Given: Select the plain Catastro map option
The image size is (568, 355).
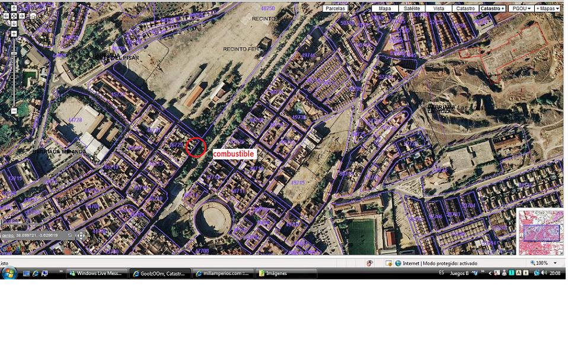Looking at the screenshot, I should 465,9.
